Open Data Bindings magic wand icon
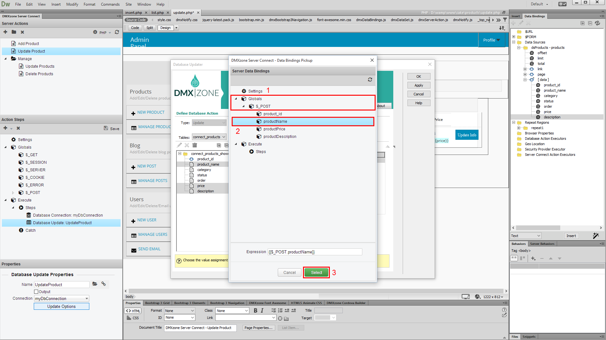Screen dimensions: 606x340 pyautogui.click(x=596, y=236)
